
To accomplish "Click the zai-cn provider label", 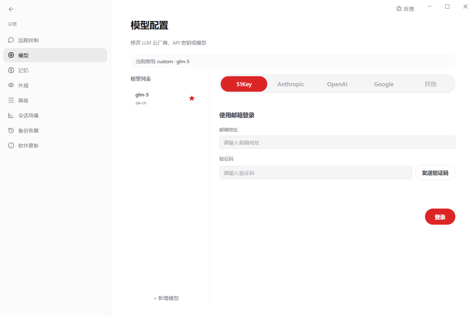I will click(x=141, y=103).
